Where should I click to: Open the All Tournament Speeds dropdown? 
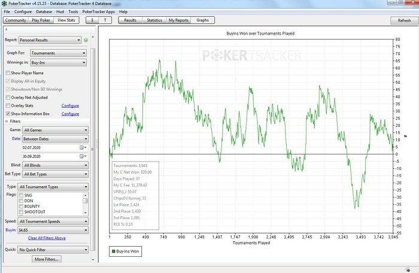click(x=53, y=221)
